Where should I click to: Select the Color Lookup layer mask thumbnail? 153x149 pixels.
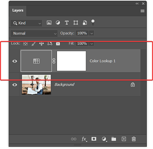[71, 61]
